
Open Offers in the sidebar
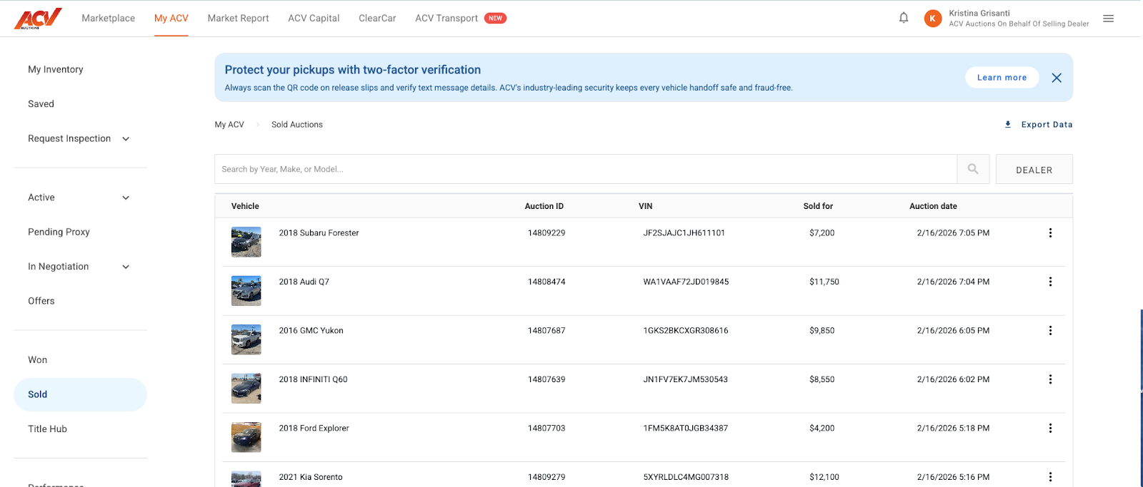[x=41, y=301]
